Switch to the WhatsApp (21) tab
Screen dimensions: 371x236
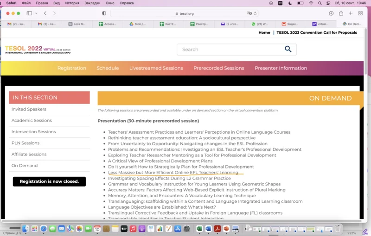pyautogui.click(x=260, y=24)
